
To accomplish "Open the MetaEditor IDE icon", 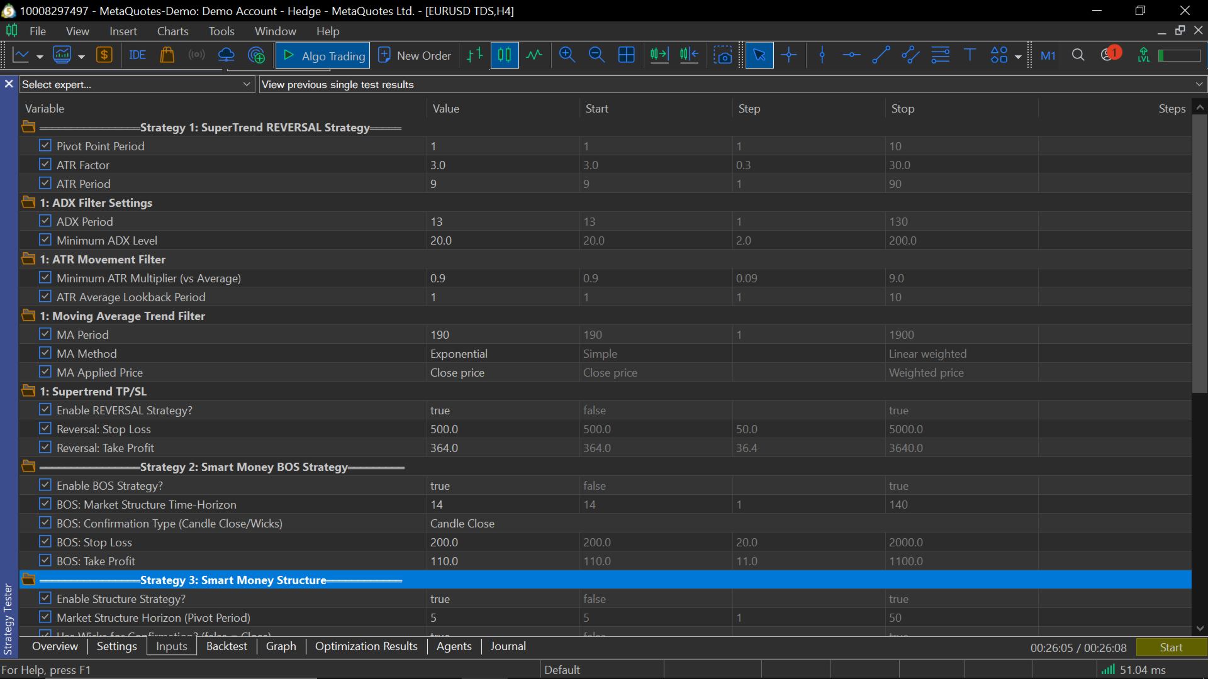I will coord(137,55).
